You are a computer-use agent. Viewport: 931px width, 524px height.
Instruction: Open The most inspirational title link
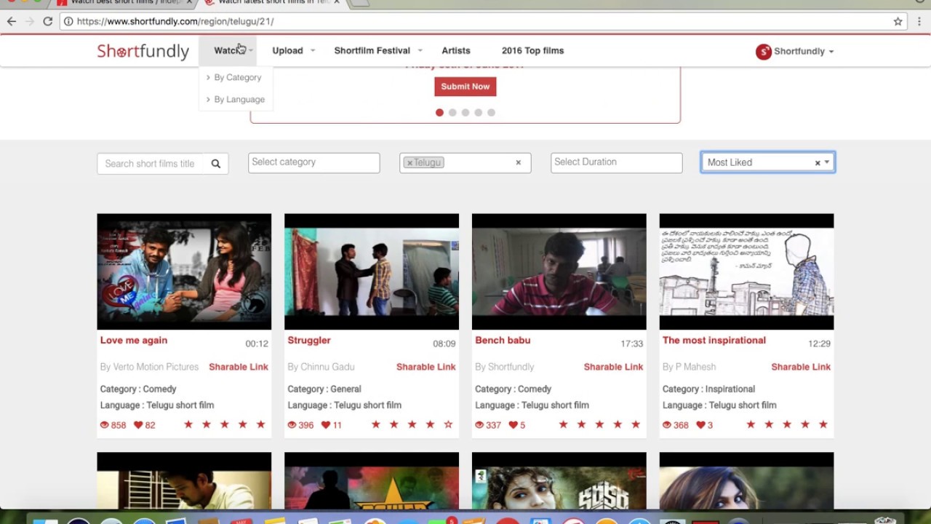click(x=714, y=341)
